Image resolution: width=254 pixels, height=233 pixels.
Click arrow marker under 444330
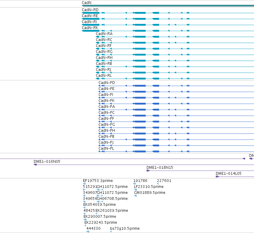click(88, 232)
